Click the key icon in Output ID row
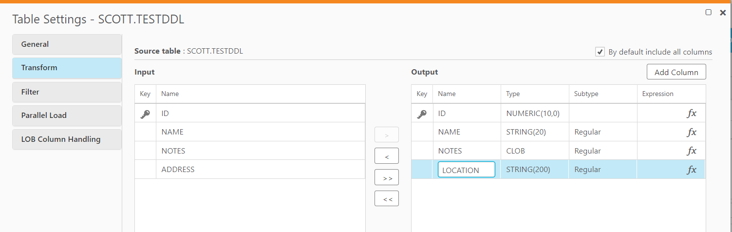 422,114
